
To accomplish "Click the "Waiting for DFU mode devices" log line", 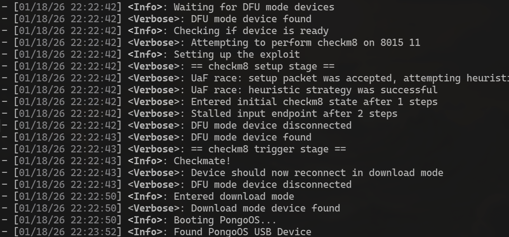I will pyautogui.click(x=254, y=7).
